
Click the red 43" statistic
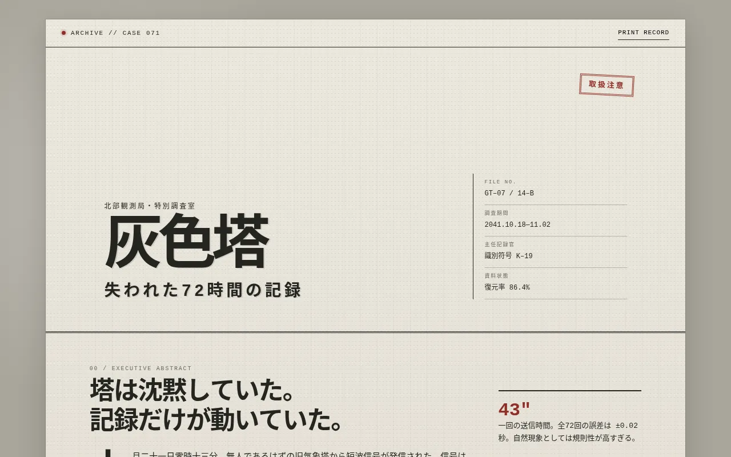point(514,410)
